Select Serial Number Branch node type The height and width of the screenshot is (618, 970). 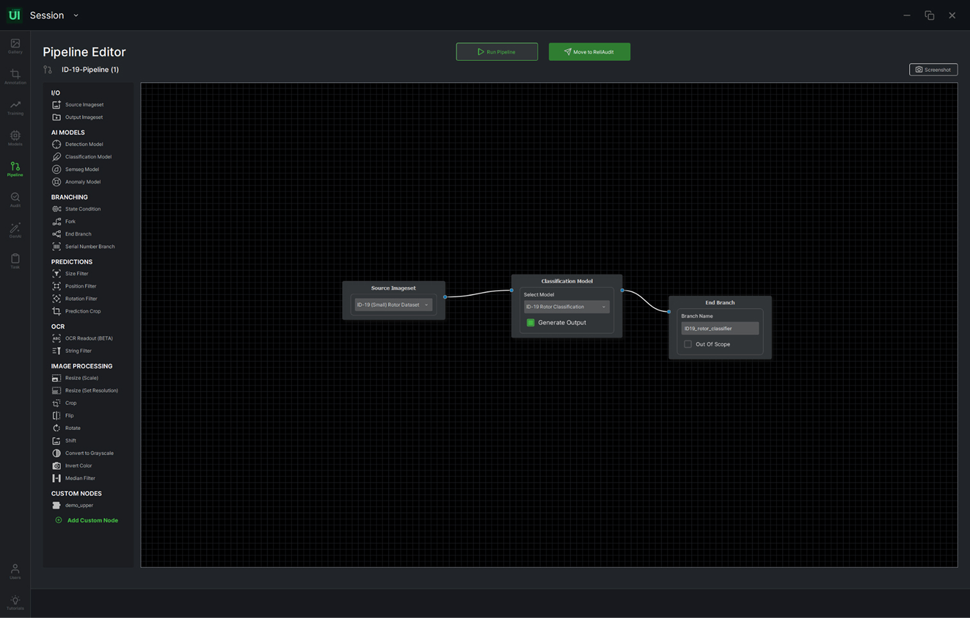click(83, 246)
